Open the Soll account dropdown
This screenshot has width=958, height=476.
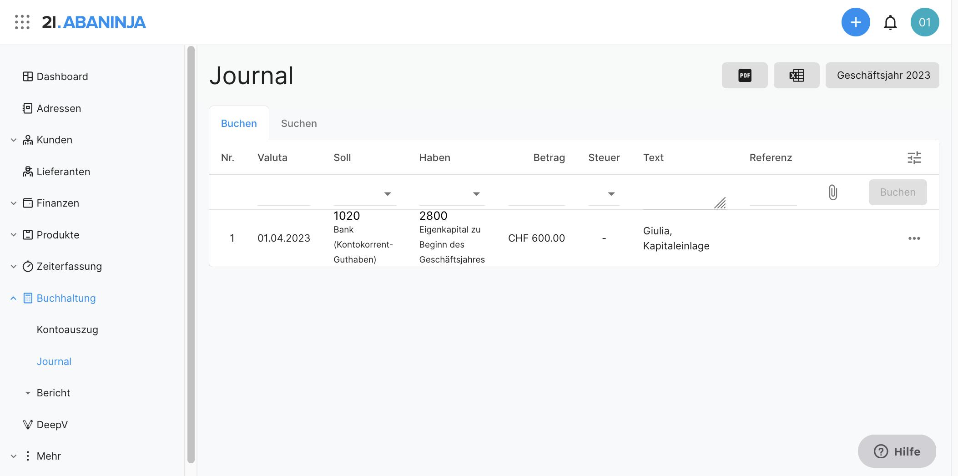click(x=387, y=194)
